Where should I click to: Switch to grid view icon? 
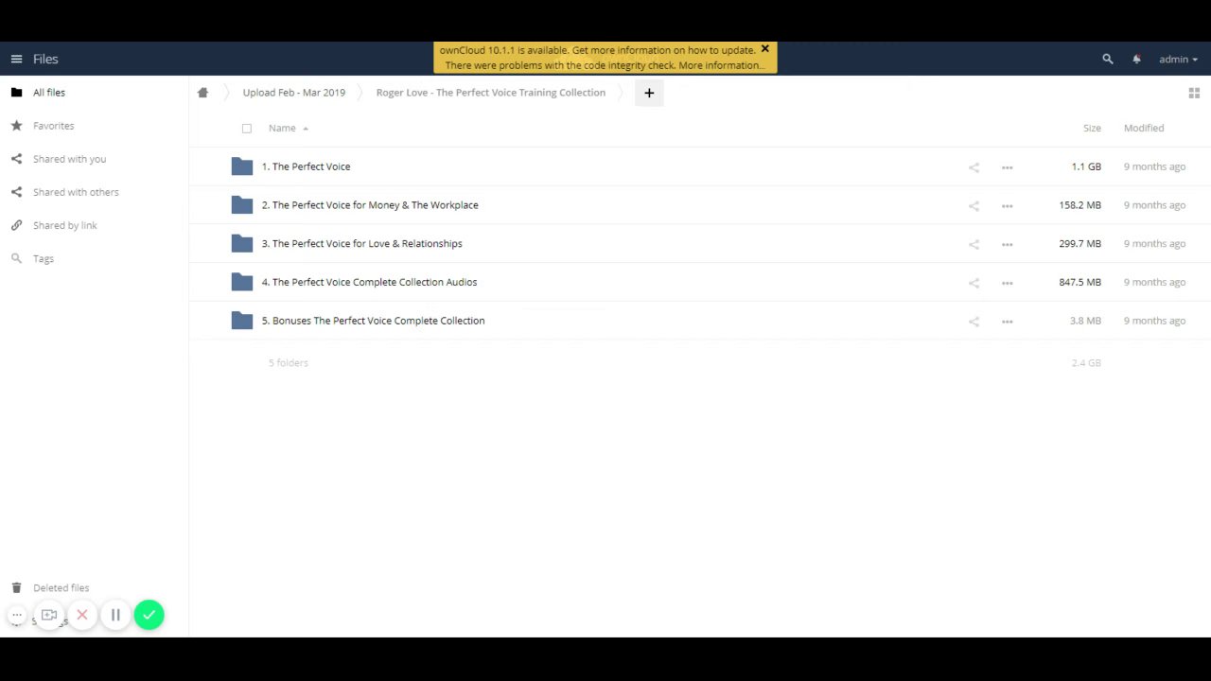(1194, 93)
